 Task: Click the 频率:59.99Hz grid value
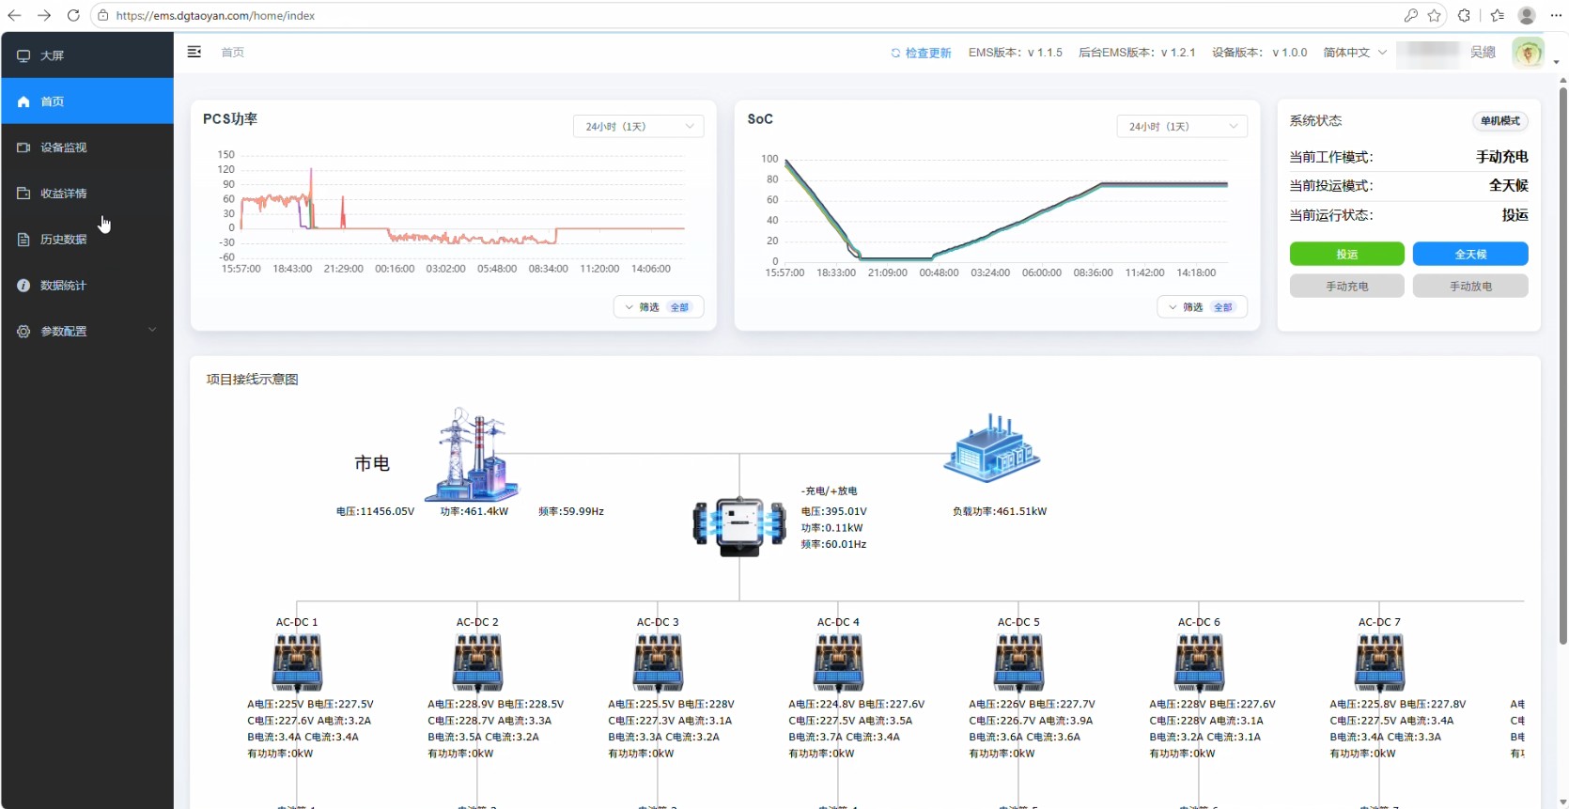click(571, 511)
